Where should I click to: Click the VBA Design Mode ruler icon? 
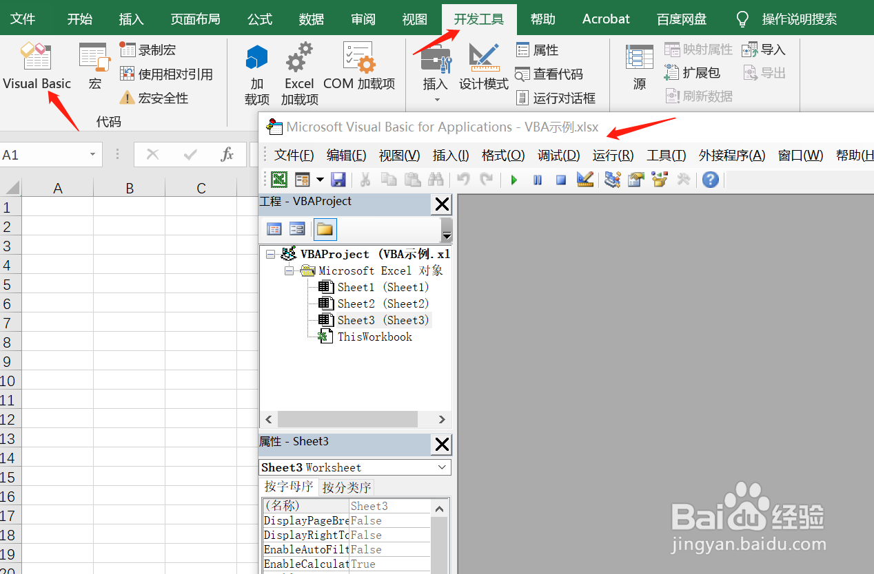(x=585, y=180)
